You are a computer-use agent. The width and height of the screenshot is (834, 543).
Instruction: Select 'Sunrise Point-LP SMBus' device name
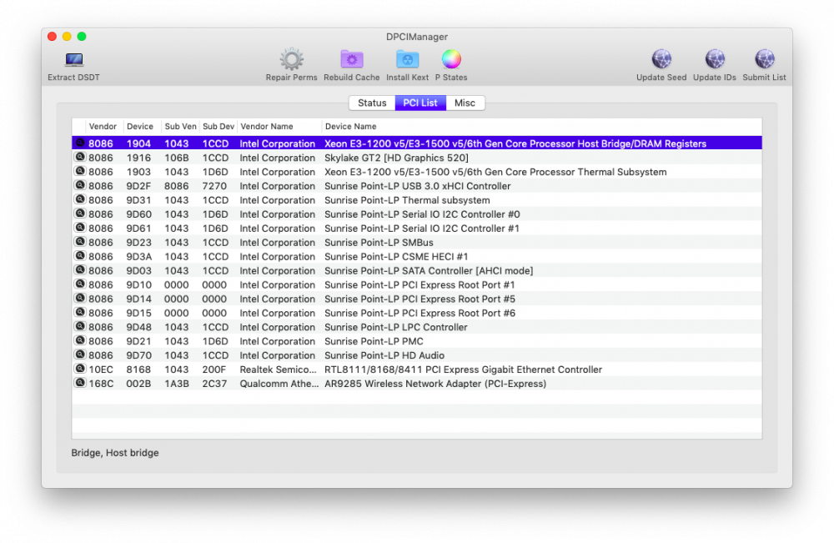379,243
